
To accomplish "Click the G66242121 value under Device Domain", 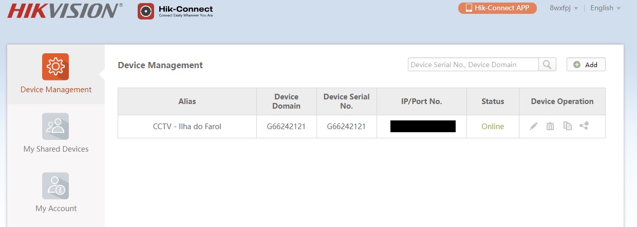I will [x=286, y=127].
